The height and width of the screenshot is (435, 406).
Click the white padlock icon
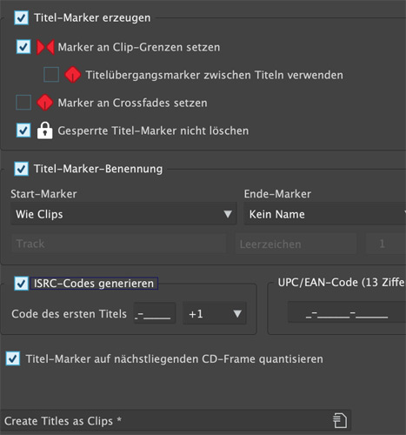click(x=45, y=130)
